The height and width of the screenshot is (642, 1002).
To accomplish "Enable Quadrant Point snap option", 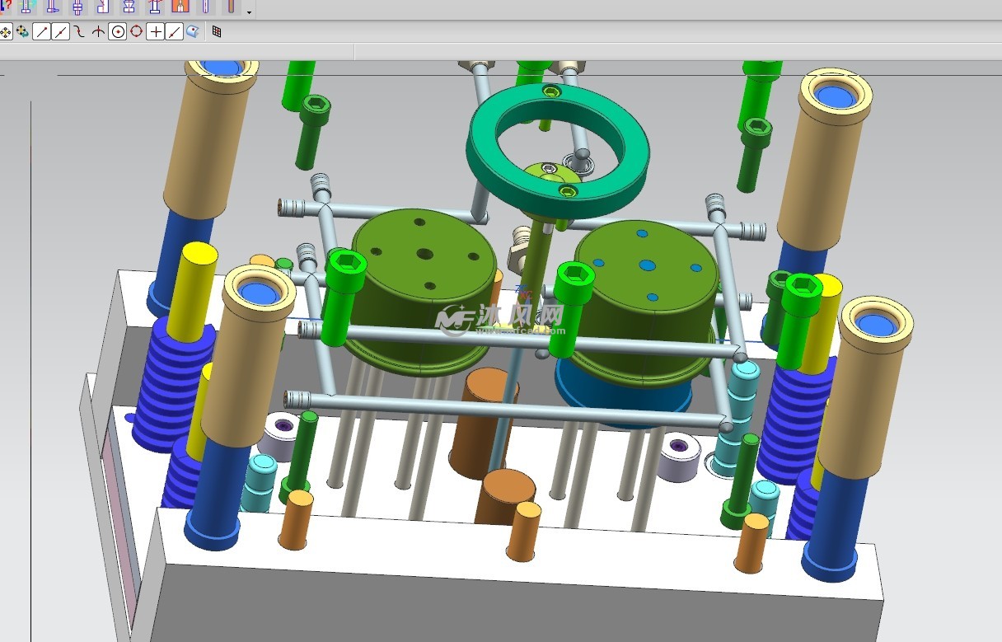I will (136, 32).
